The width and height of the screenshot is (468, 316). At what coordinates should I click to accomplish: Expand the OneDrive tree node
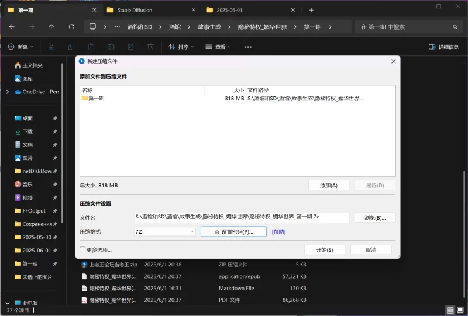tap(8, 92)
